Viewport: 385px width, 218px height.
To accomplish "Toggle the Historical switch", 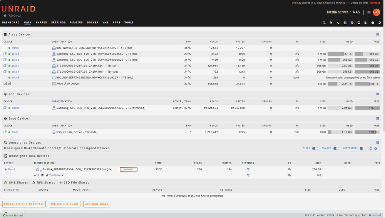I will click(362, 148).
